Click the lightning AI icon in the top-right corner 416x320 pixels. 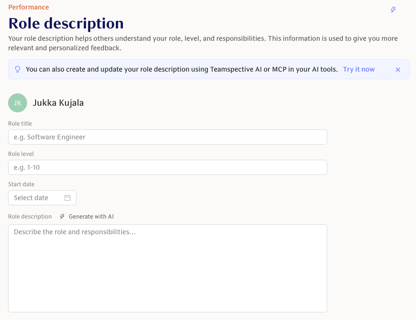coord(393,9)
